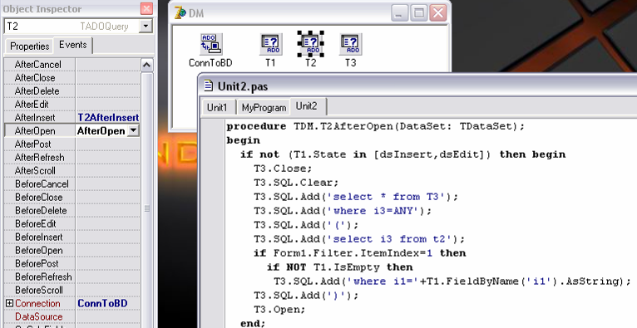Select the AfterClose event row

click(x=72, y=77)
